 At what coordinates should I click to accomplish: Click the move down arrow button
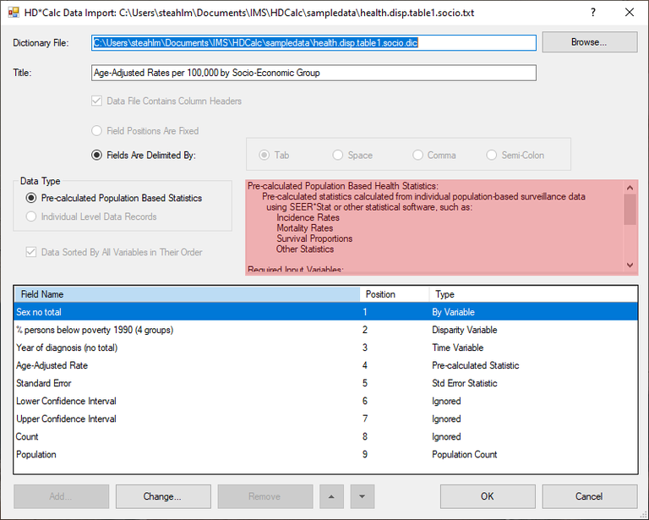pyautogui.click(x=362, y=496)
